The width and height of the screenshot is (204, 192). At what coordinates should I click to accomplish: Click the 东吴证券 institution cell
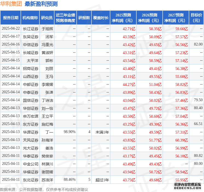point(31,37)
